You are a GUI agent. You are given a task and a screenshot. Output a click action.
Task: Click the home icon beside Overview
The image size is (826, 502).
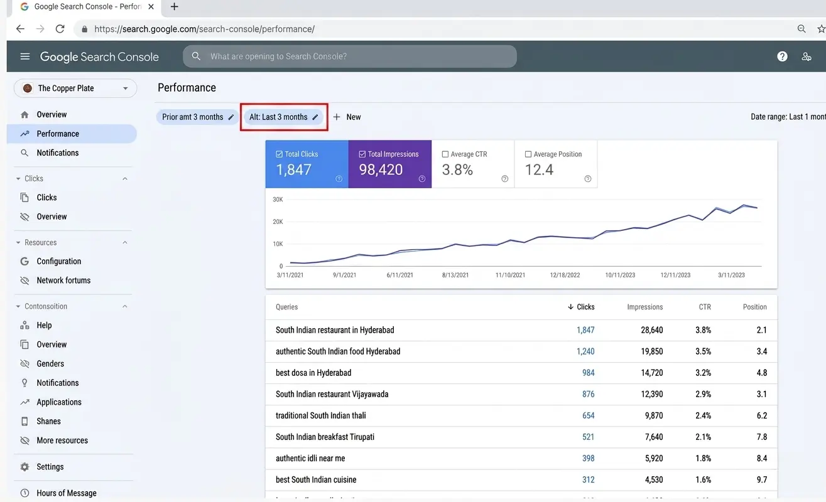pyautogui.click(x=24, y=115)
